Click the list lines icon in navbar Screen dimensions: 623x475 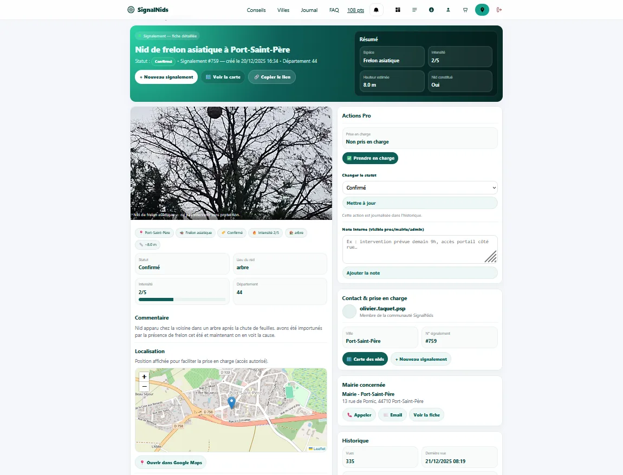coord(414,10)
